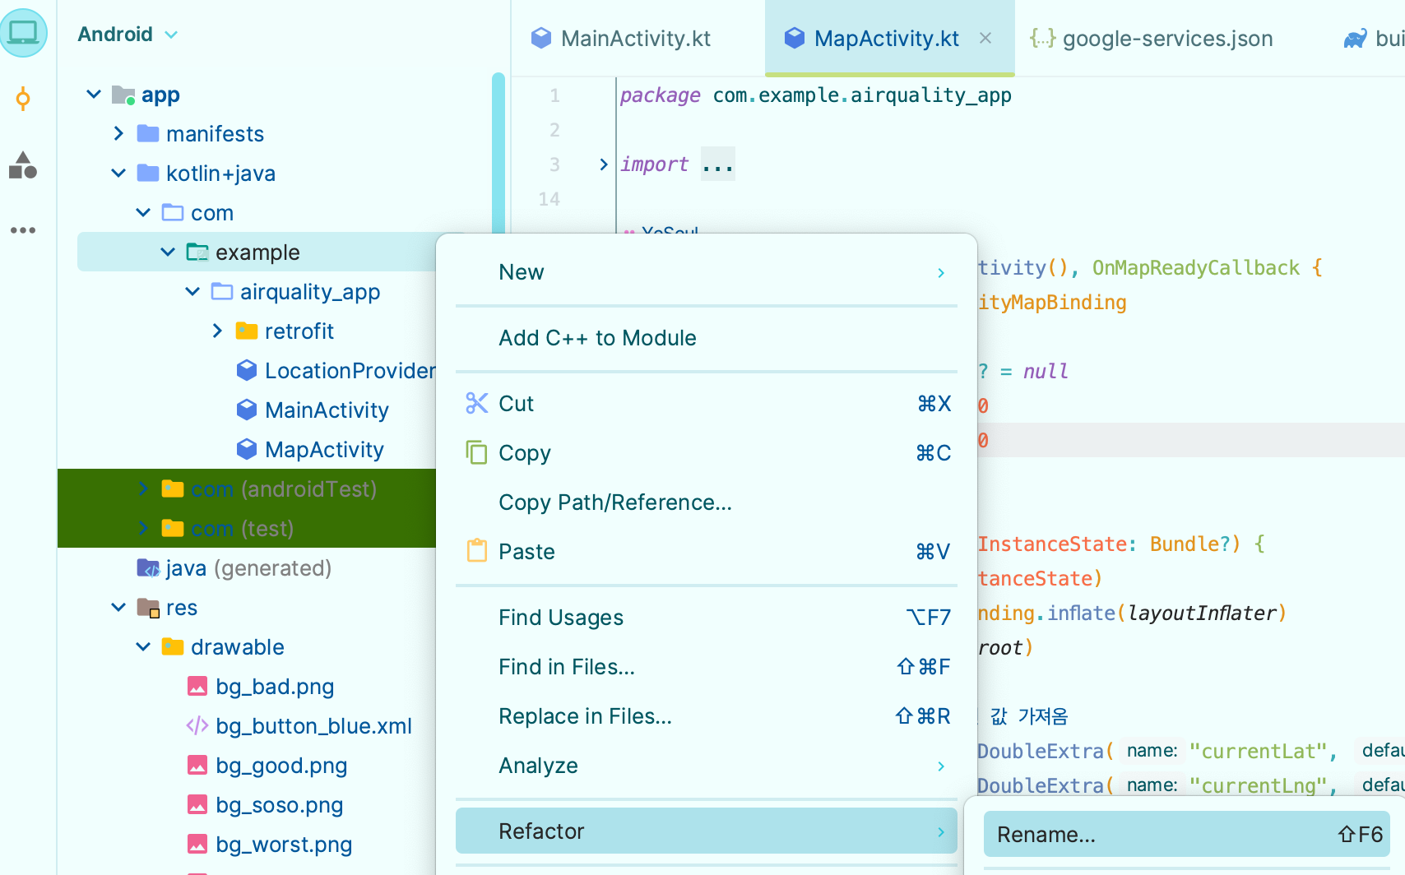Collapse the app module node

[94, 95]
